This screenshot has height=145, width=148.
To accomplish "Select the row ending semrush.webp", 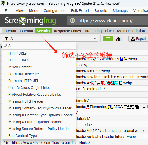I will pyautogui.click(x=112, y=71).
